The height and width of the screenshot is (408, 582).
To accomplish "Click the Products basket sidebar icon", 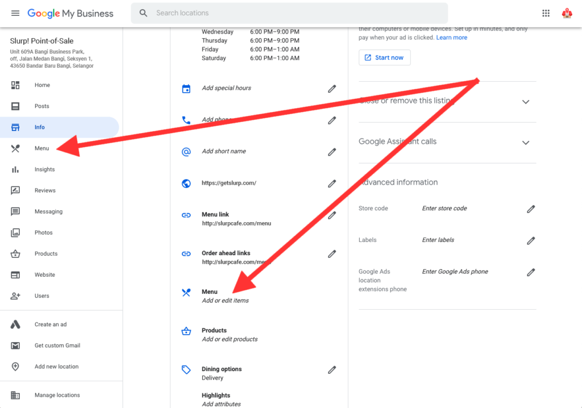I will point(15,254).
